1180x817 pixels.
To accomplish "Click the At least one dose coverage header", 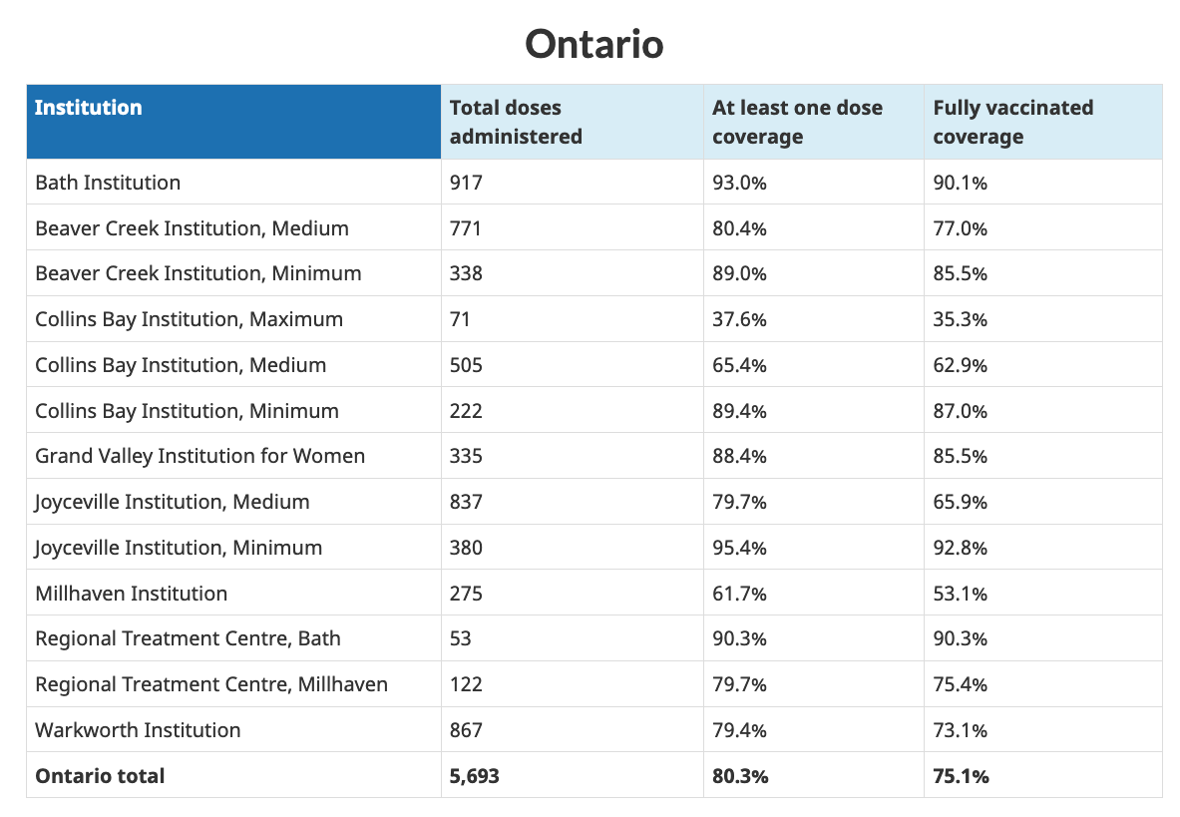I will (x=797, y=122).
